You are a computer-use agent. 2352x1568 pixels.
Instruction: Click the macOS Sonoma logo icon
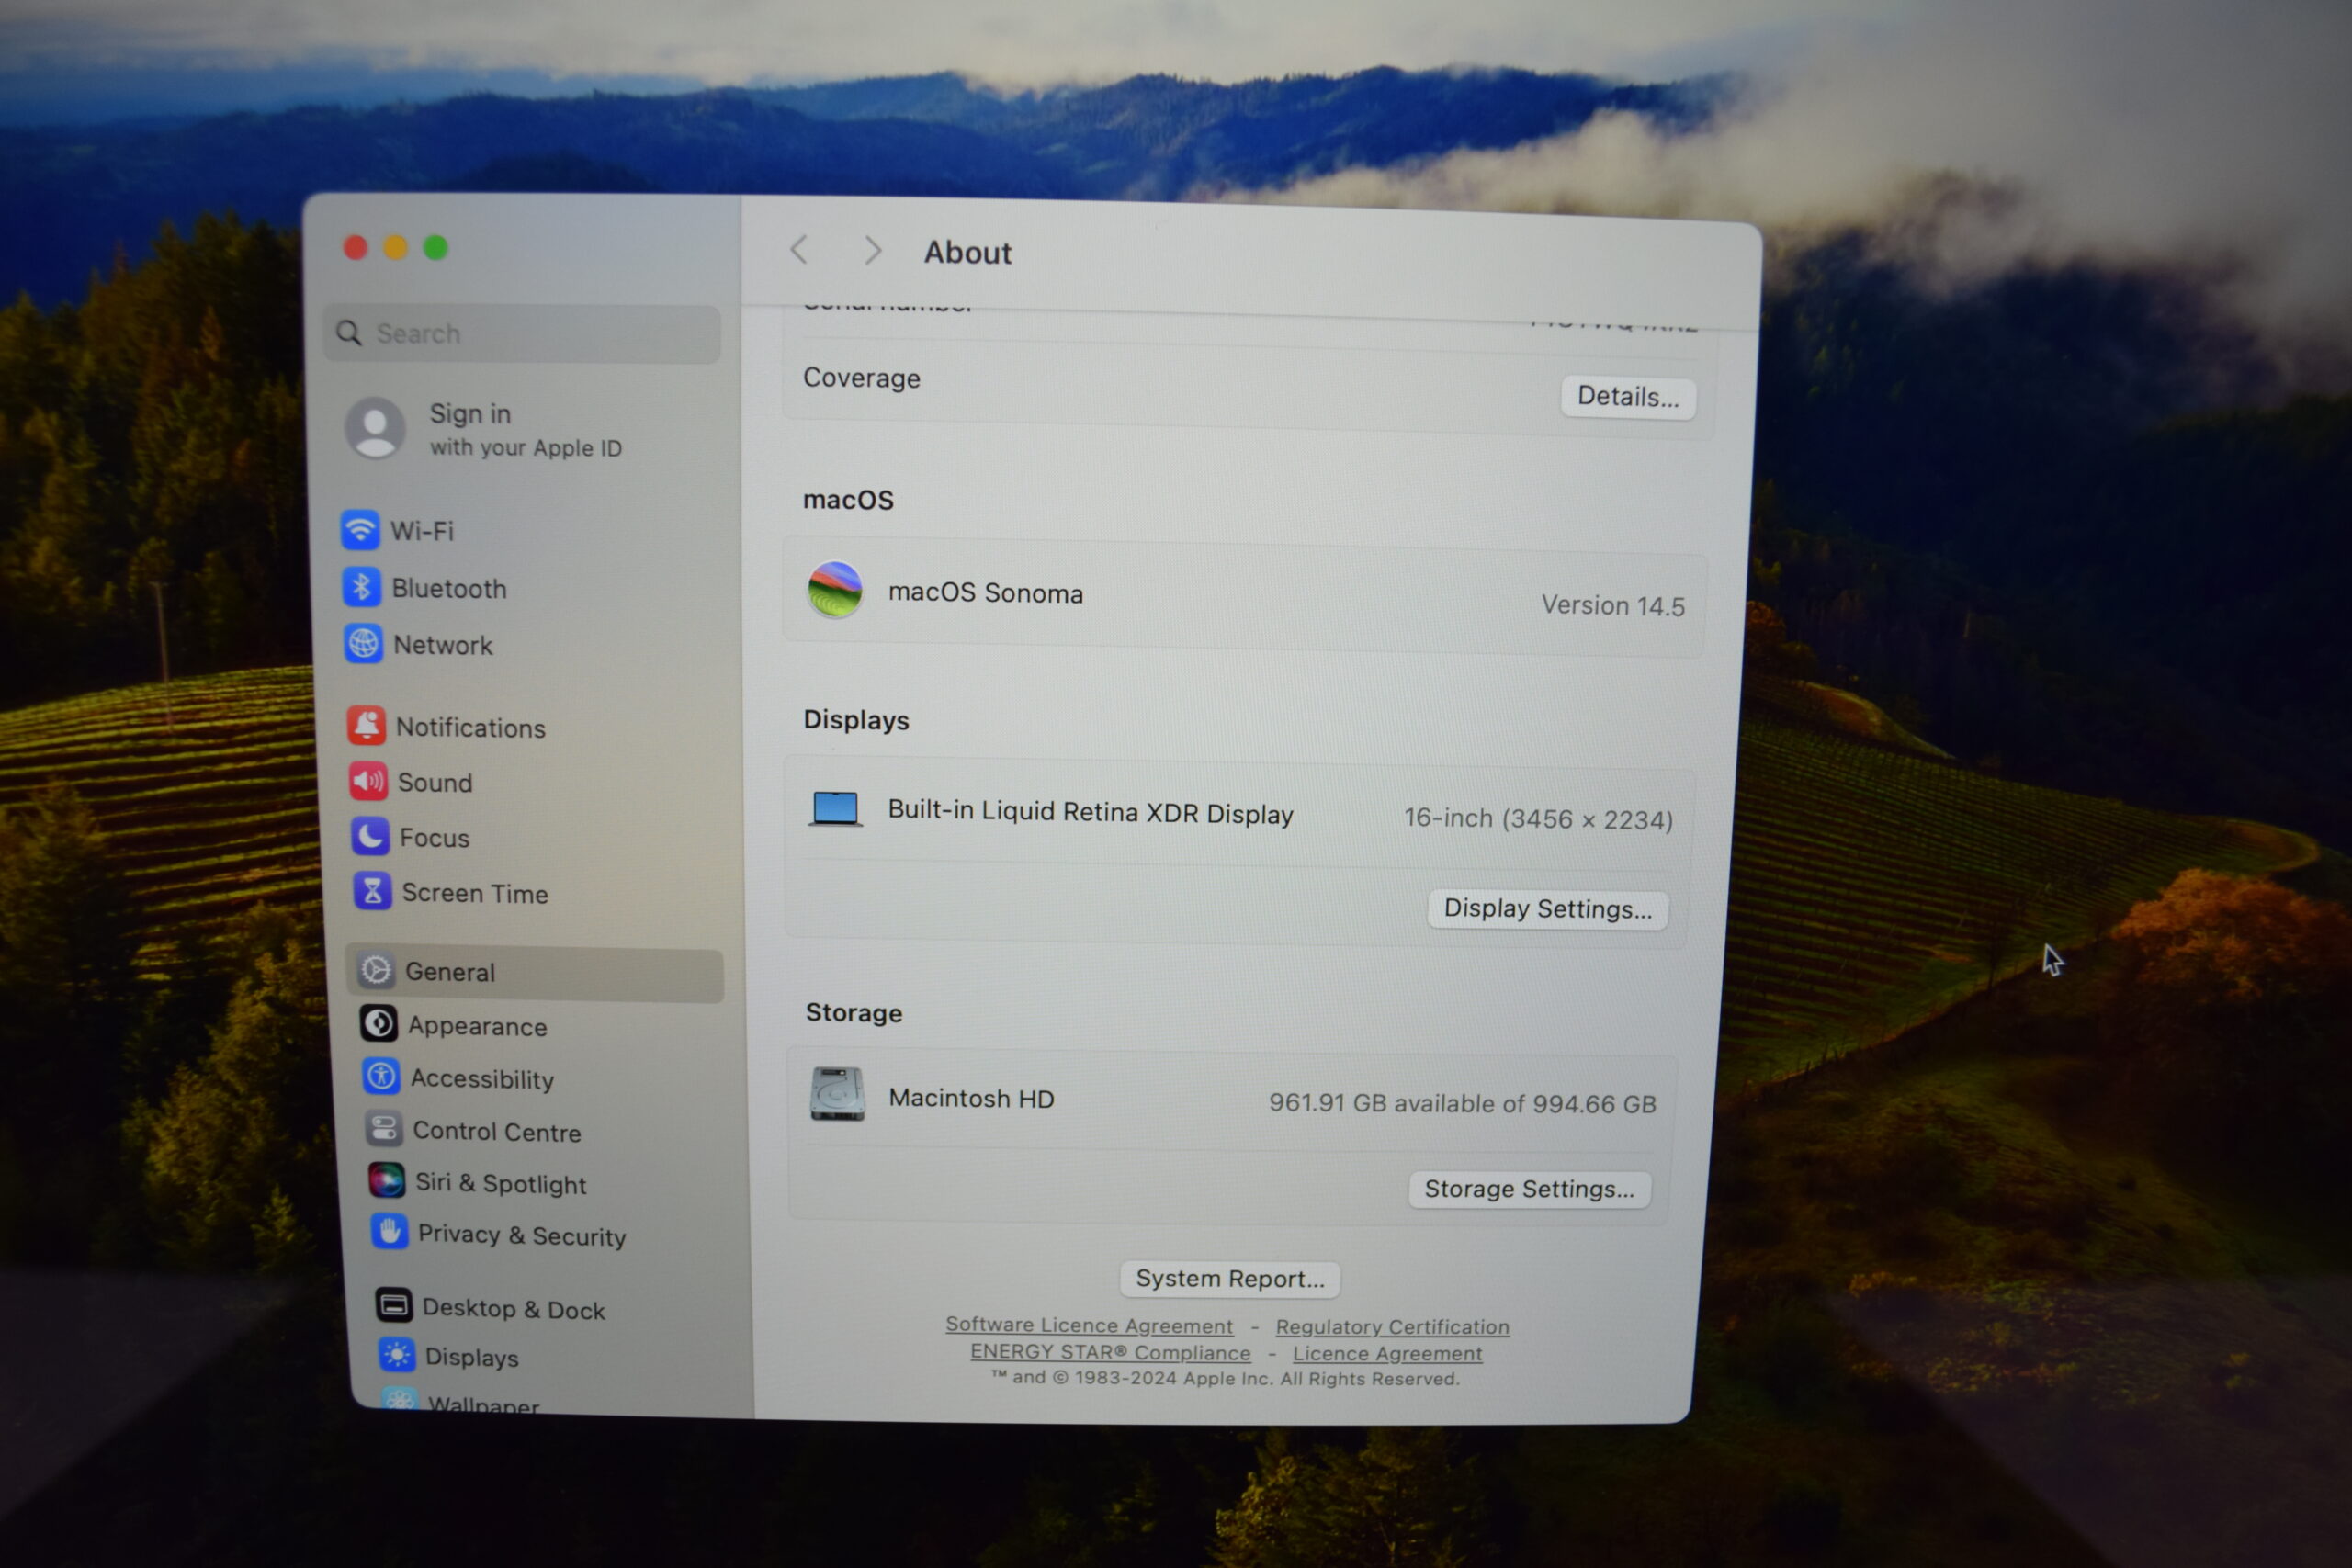click(835, 590)
